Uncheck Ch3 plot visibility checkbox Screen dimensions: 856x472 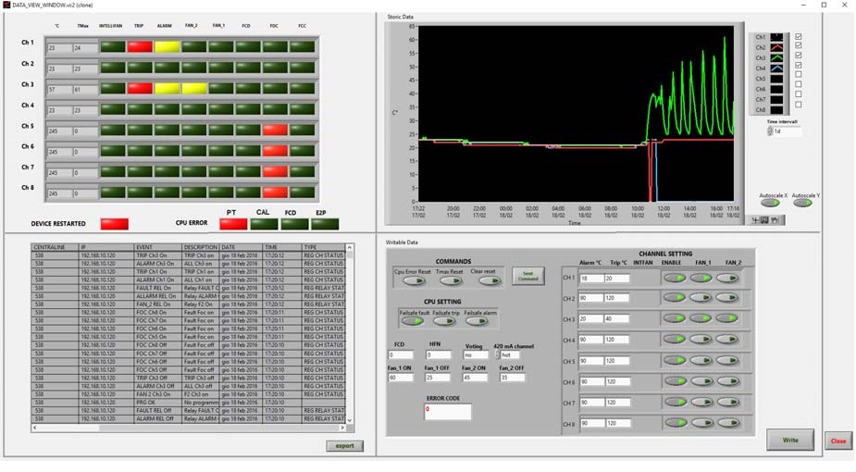click(x=799, y=56)
